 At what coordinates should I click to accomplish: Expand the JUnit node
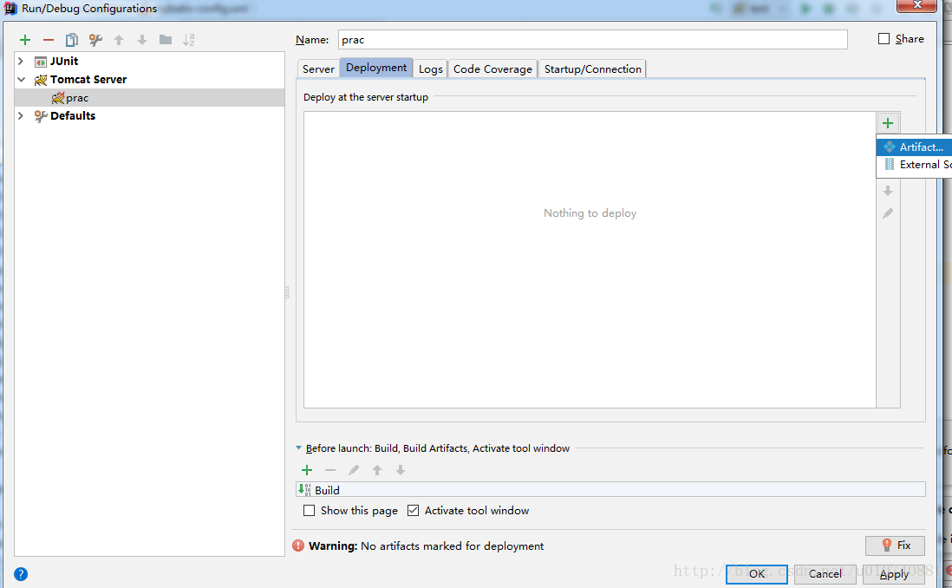(22, 62)
